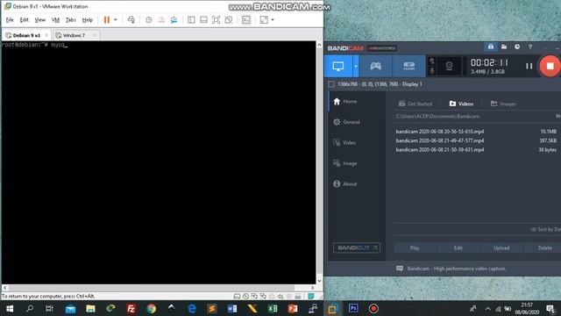
Task: Pause the virtual machine in VMware toolbar
Action: (107, 19)
